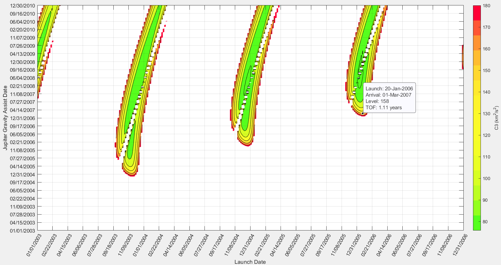
Task: Click colorbar tick label 140
Action: 486,92
